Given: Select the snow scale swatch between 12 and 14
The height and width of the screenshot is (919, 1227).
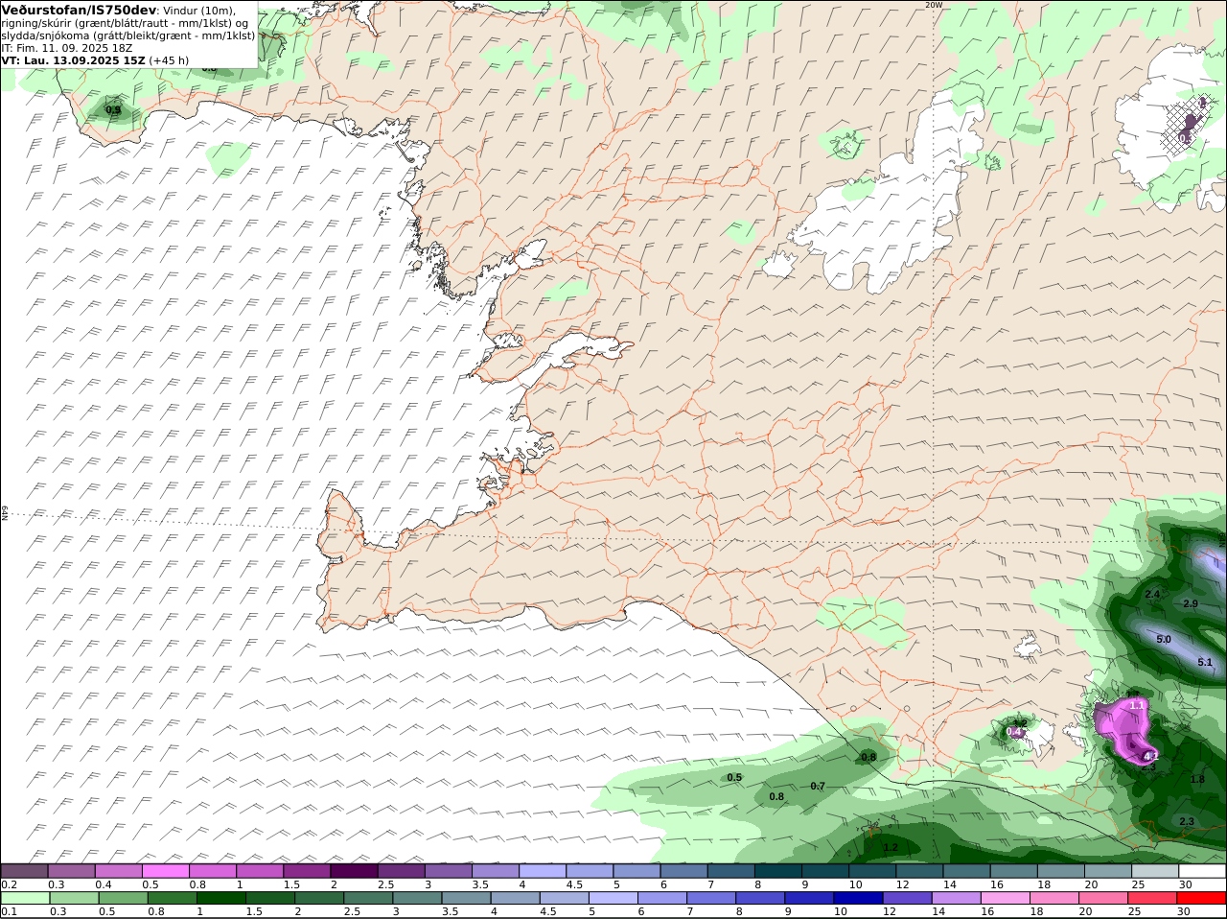Looking at the screenshot, I should click(x=919, y=871).
